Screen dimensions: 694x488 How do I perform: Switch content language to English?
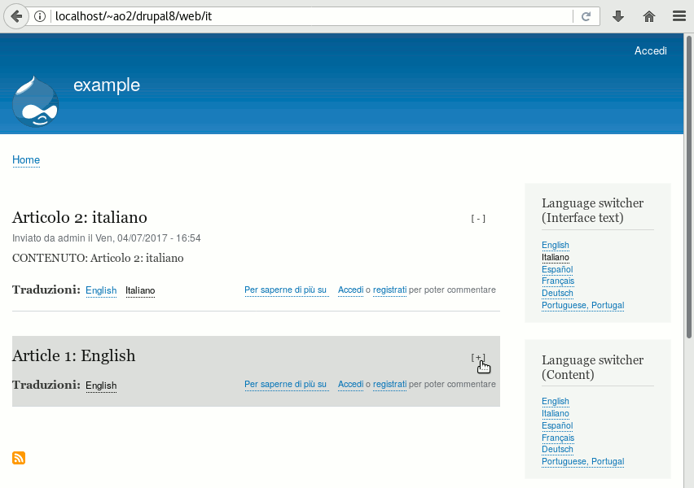555,401
